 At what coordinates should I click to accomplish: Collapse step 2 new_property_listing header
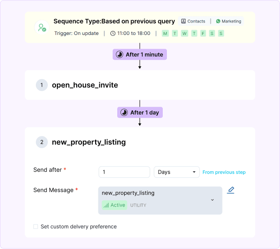click(140, 142)
